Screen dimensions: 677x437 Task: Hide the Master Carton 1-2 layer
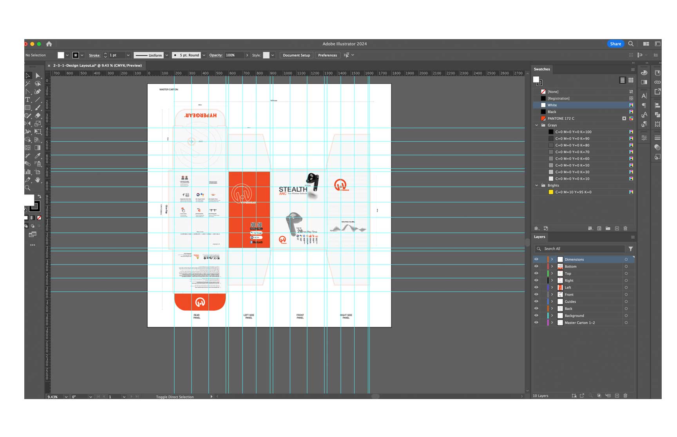click(x=536, y=322)
